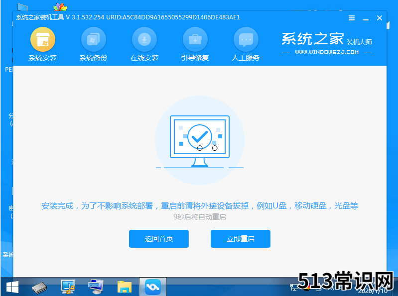Switch to the 在线安装 label
The width and height of the screenshot is (398, 296).
coord(144,58)
